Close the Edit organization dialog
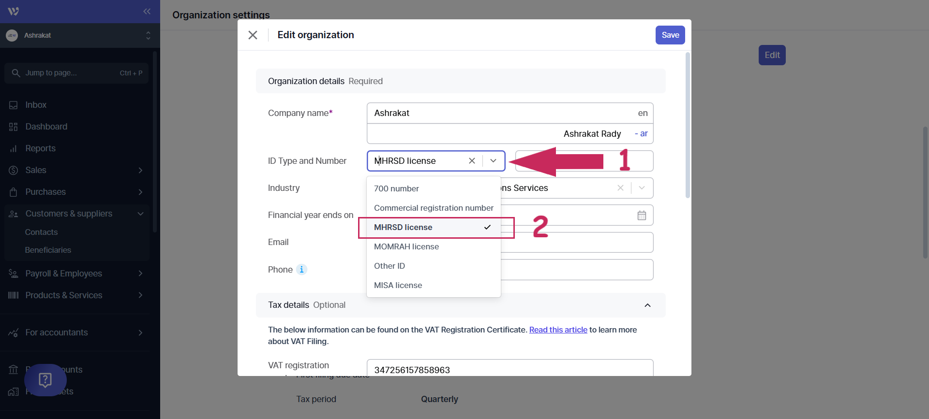 [x=253, y=35]
